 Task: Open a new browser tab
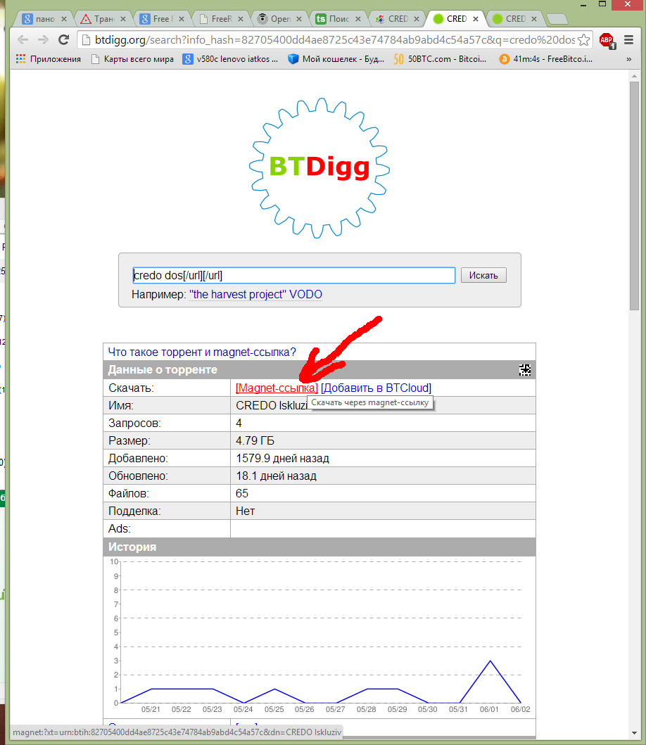click(x=557, y=19)
